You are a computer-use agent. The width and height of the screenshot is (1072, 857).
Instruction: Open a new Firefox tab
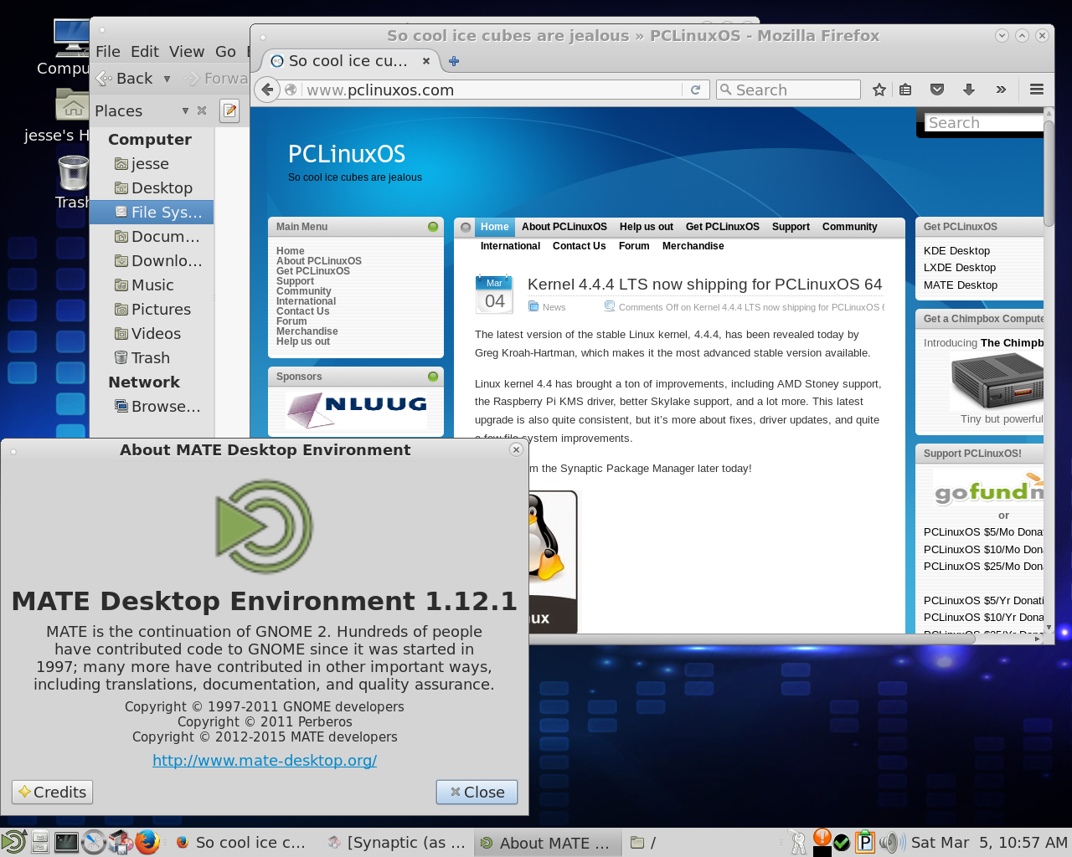pyautogui.click(x=454, y=61)
